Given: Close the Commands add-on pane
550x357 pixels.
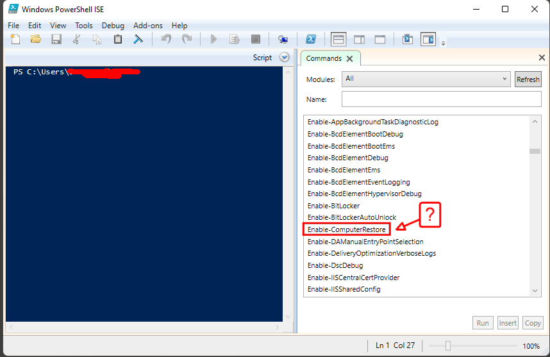Looking at the screenshot, I should click(542, 58).
